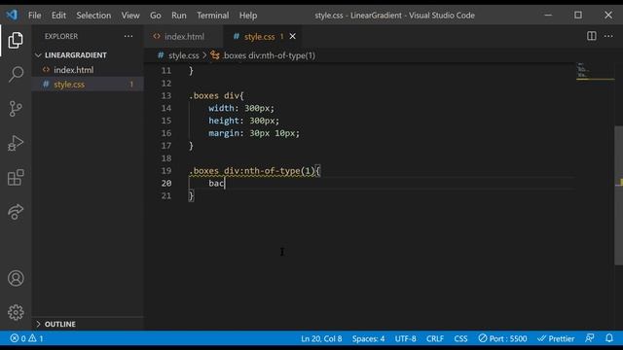
Task: Open the File menu
Action: (35, 16)
